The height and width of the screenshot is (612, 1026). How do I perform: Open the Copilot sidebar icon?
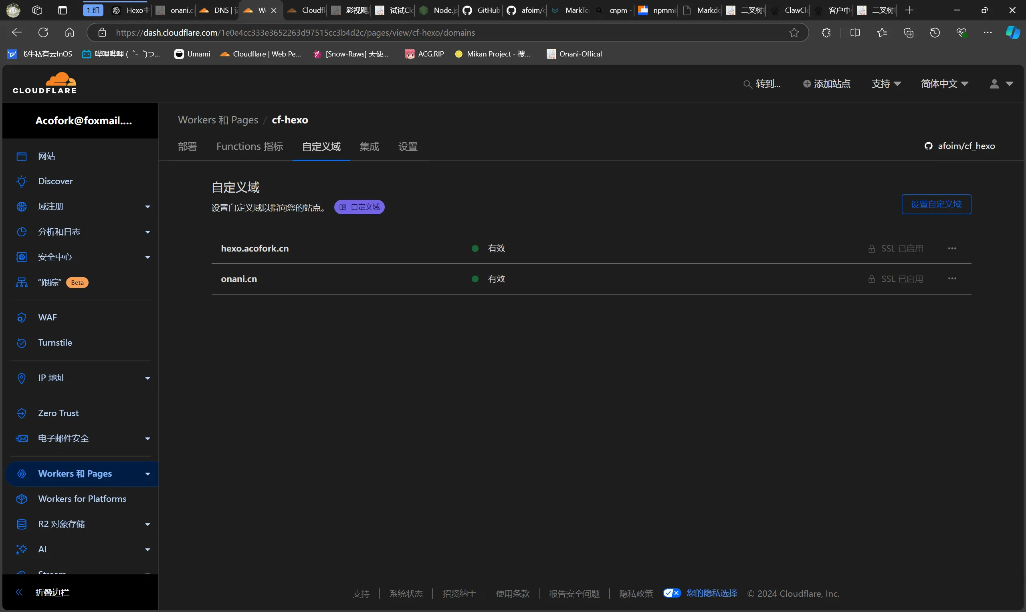pyautogui.click(x=1012, y=32)
